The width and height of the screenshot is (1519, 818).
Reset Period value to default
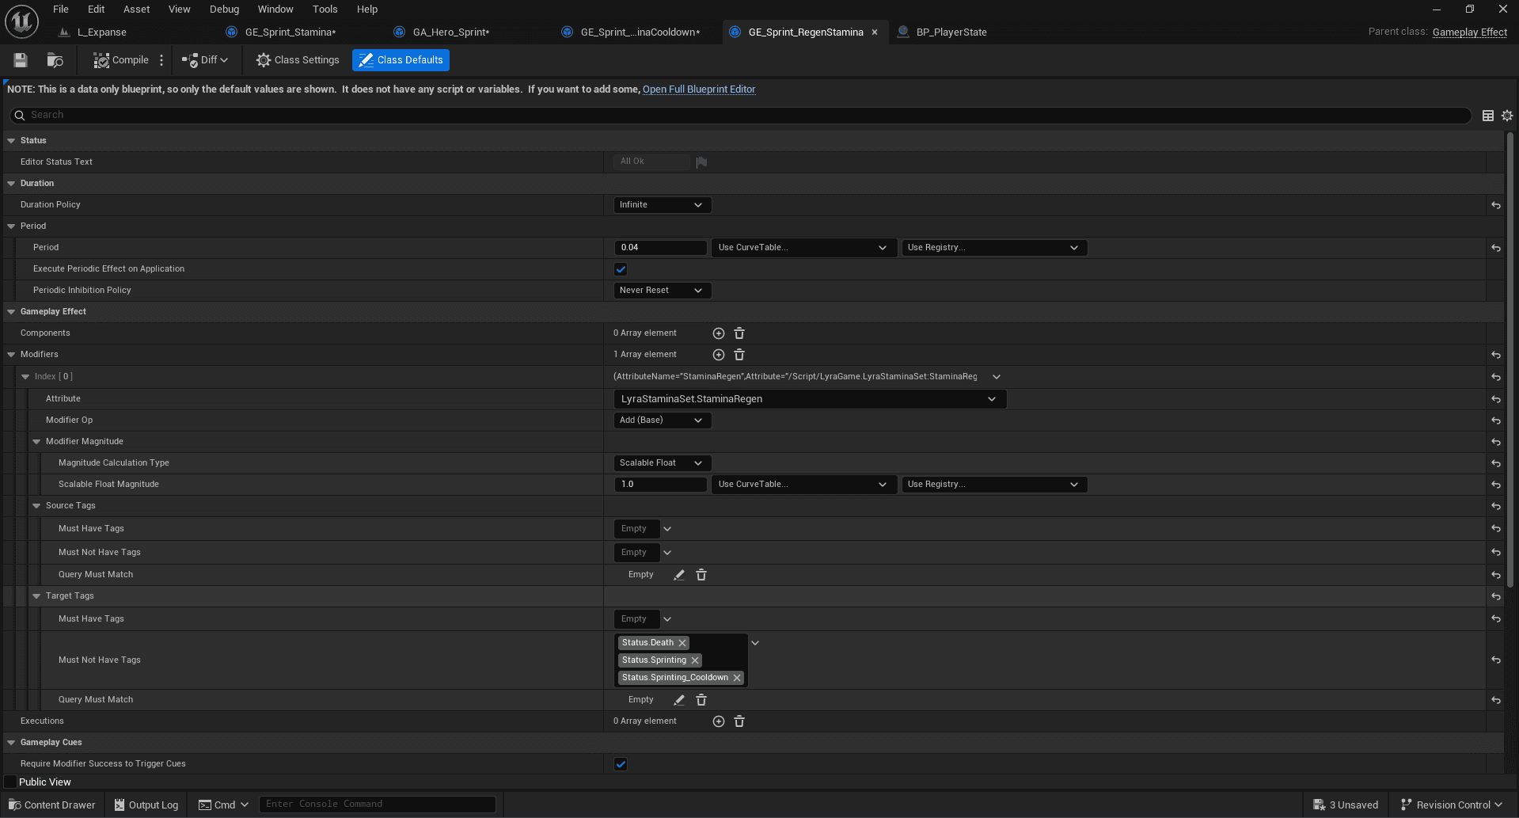point(1496,248)
